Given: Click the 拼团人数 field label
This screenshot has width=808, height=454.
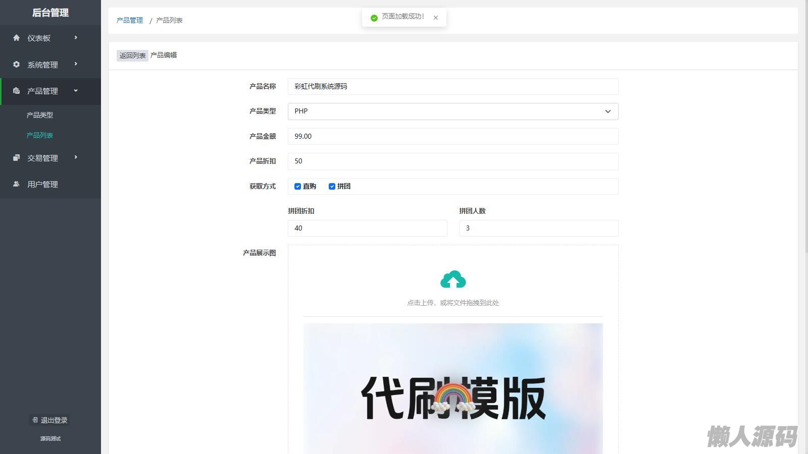Looking at the screenshot, I should click(x=472, y=211).
